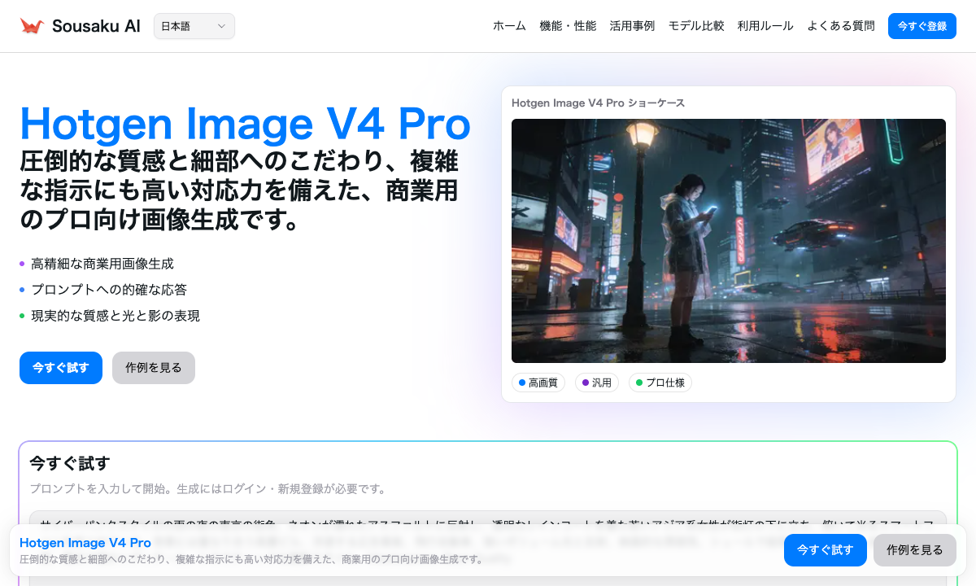Screen dimensions: 976x586
Task: Open the Hotgen Image V4 Pro bottom-bar link
Action: pos(85,543)
